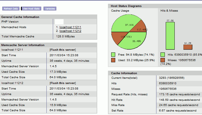Viewport: 202px width, 115px height.
Task: Click the PHP Version label
Action: point(10,22)
